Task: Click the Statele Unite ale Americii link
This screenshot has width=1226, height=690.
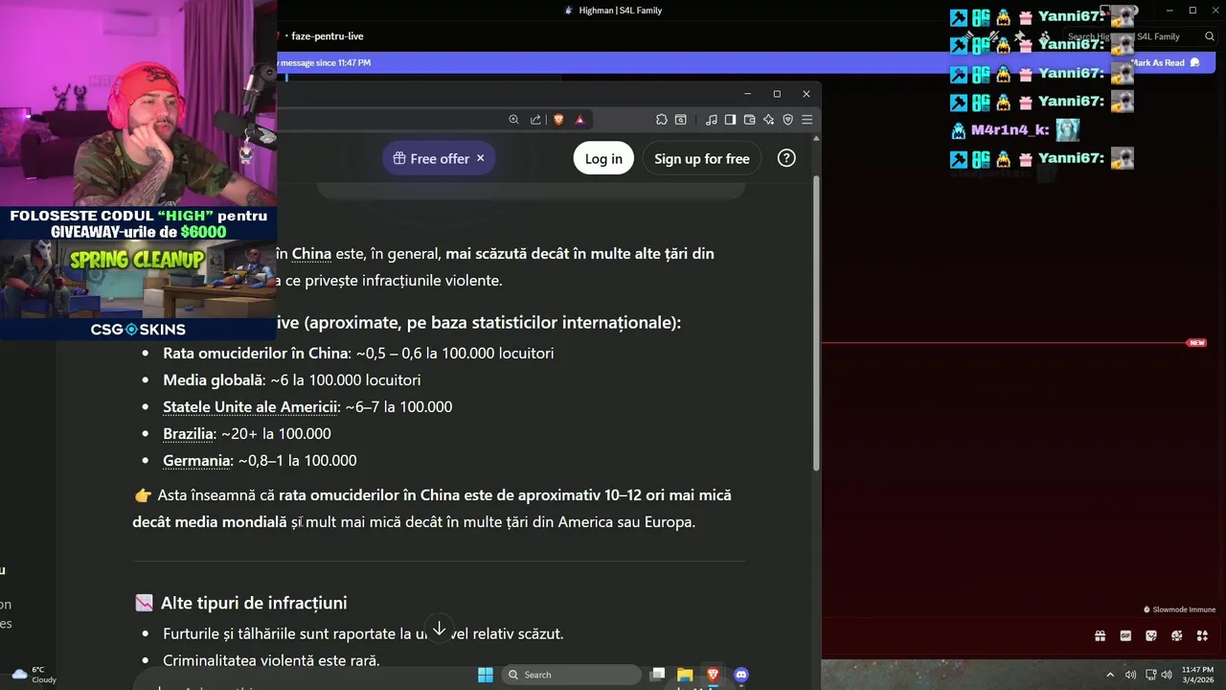Action: point(251,406)
